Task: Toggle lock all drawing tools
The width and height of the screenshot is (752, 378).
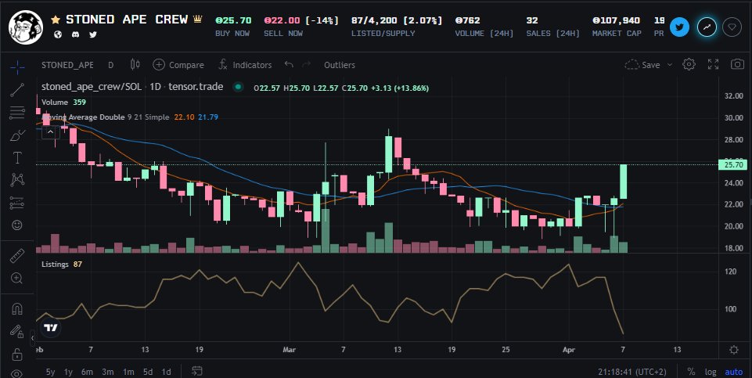Action: pos(17,355)
